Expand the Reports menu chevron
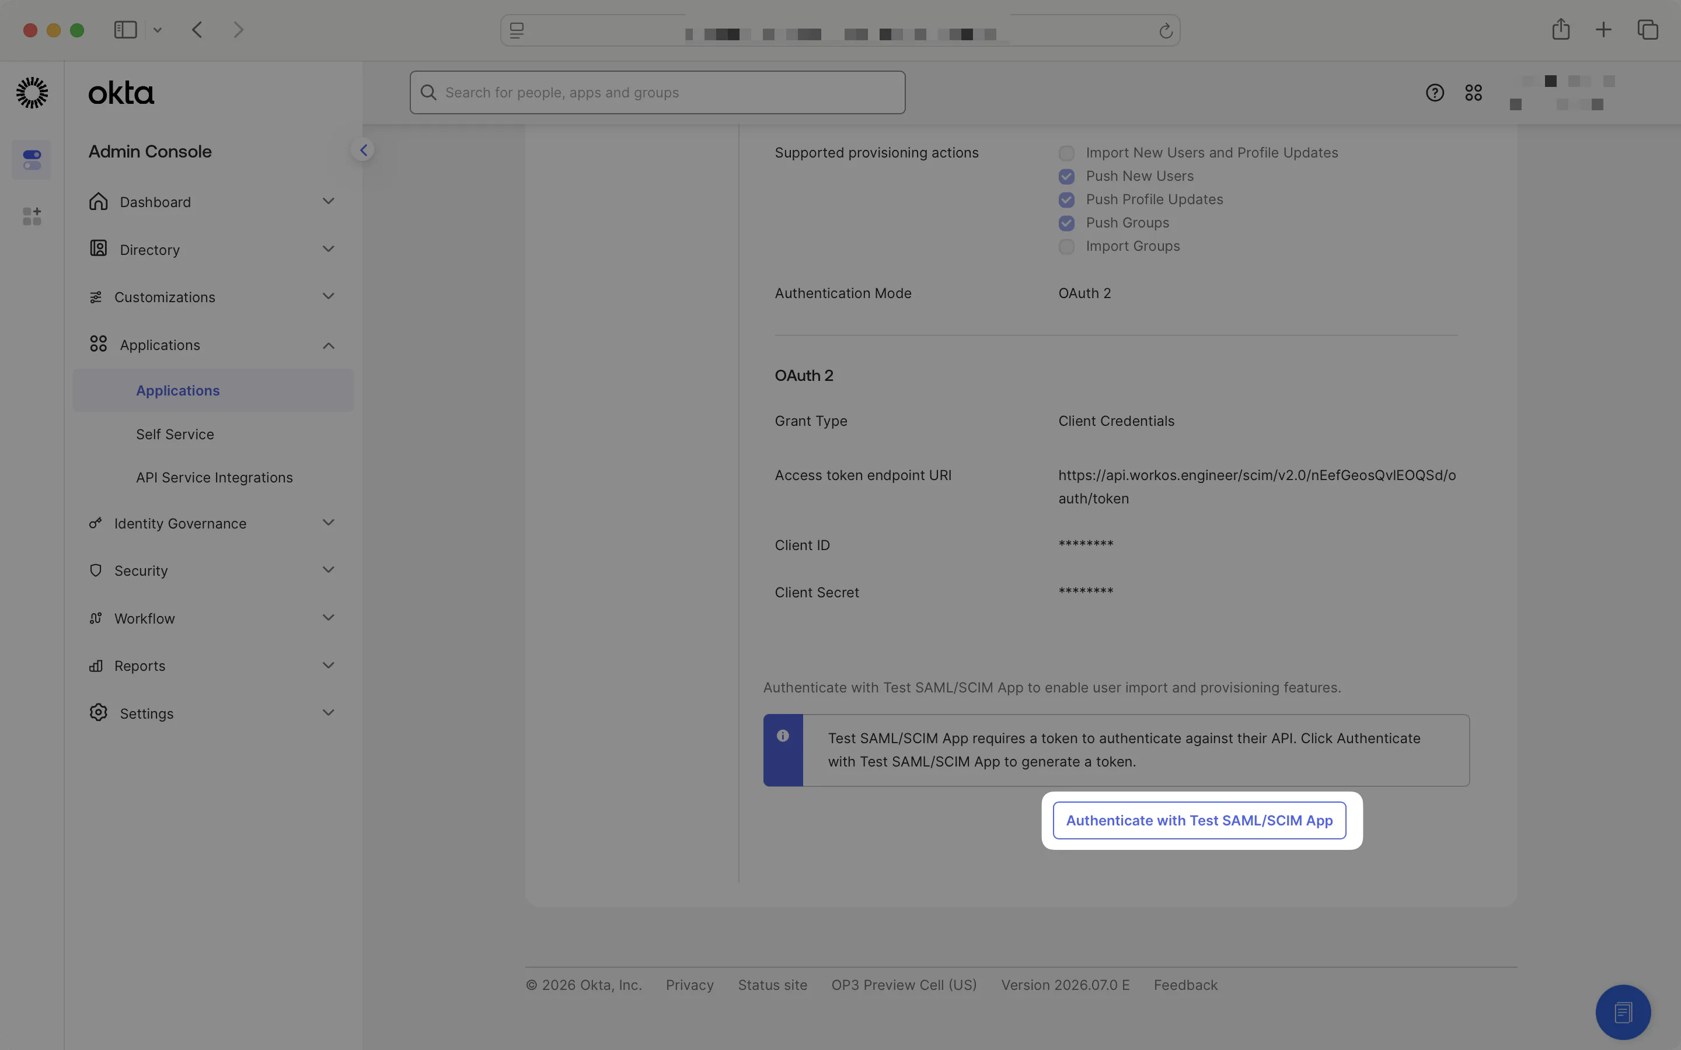This screenshot has height=1050, width=1681. click(x=329, y=665)
